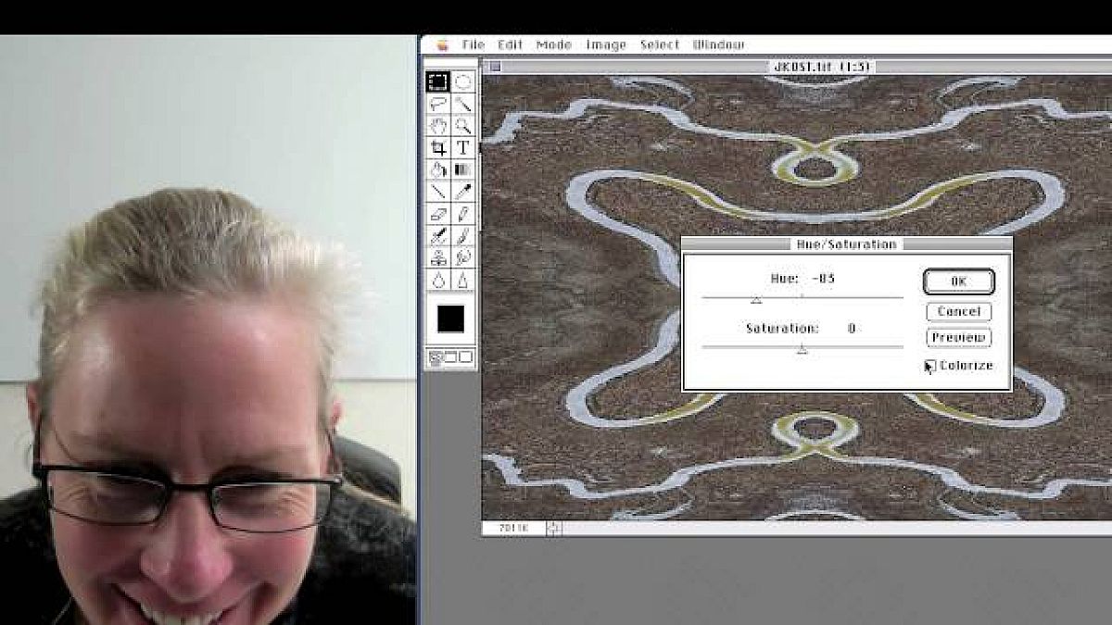Select the Type tool
The width and height of the screenshot is (1112, 625).
[x=462, y=148]
